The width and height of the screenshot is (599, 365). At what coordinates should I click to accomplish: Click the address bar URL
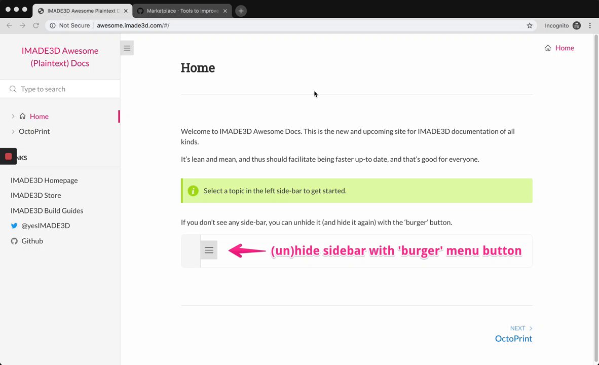pyautogui.click(x=133, y=26)
